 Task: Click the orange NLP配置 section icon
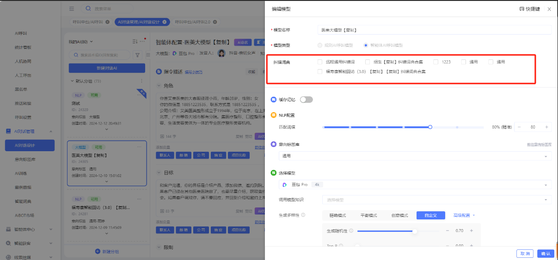click(274, 115)
